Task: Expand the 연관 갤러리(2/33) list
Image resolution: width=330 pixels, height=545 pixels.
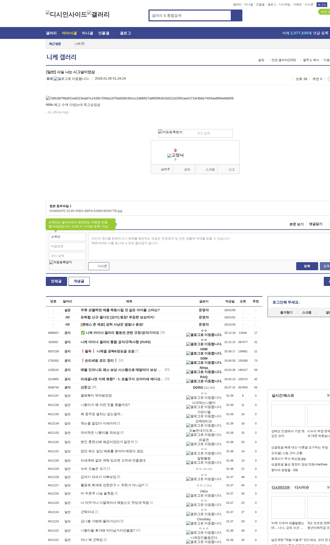Action: 283,60
